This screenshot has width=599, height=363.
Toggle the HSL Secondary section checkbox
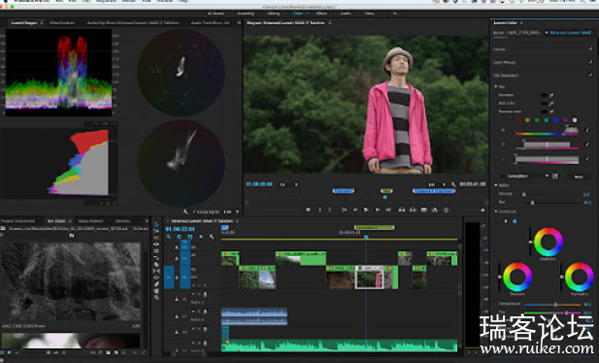[x=590, y=75]
